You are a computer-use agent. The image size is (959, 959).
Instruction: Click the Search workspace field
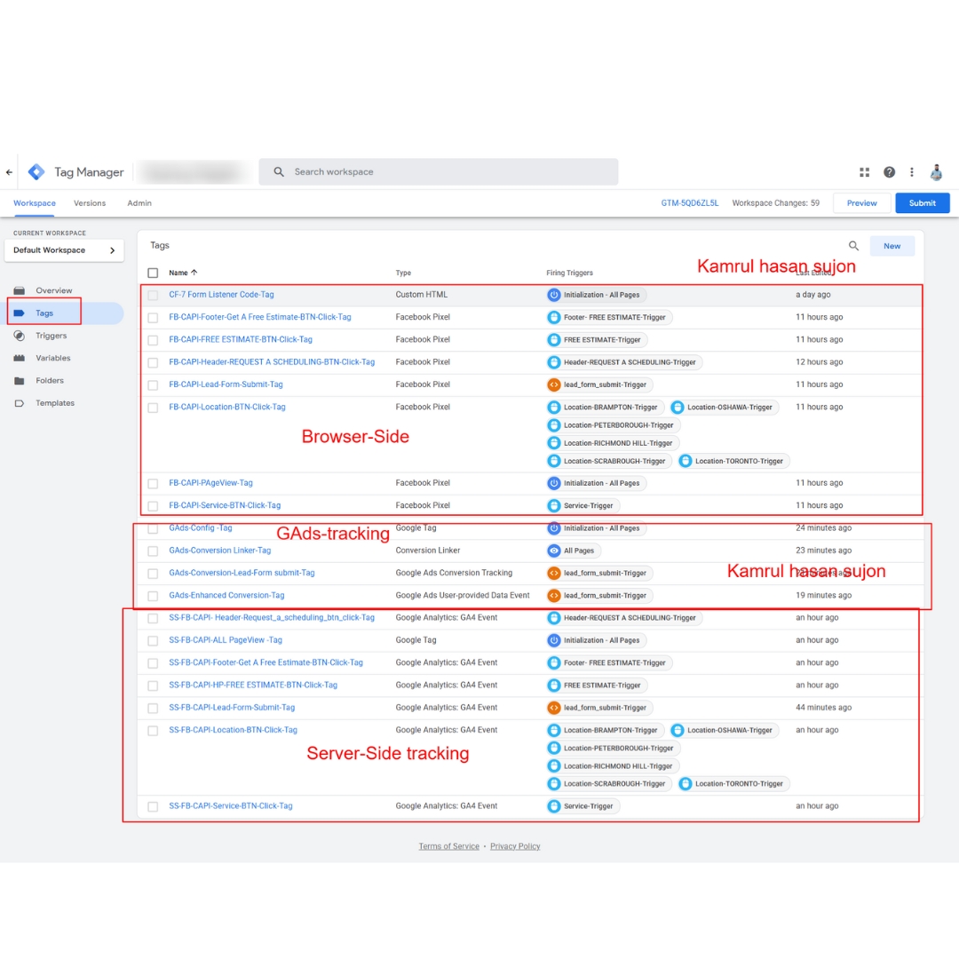[439, 172]
